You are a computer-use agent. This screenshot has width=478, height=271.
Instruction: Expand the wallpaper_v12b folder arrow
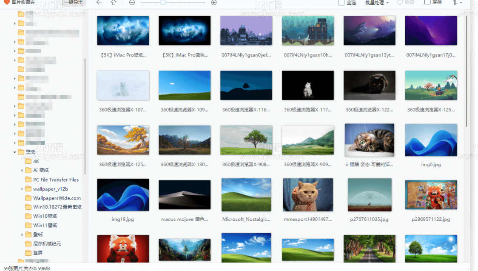(22, 189)
